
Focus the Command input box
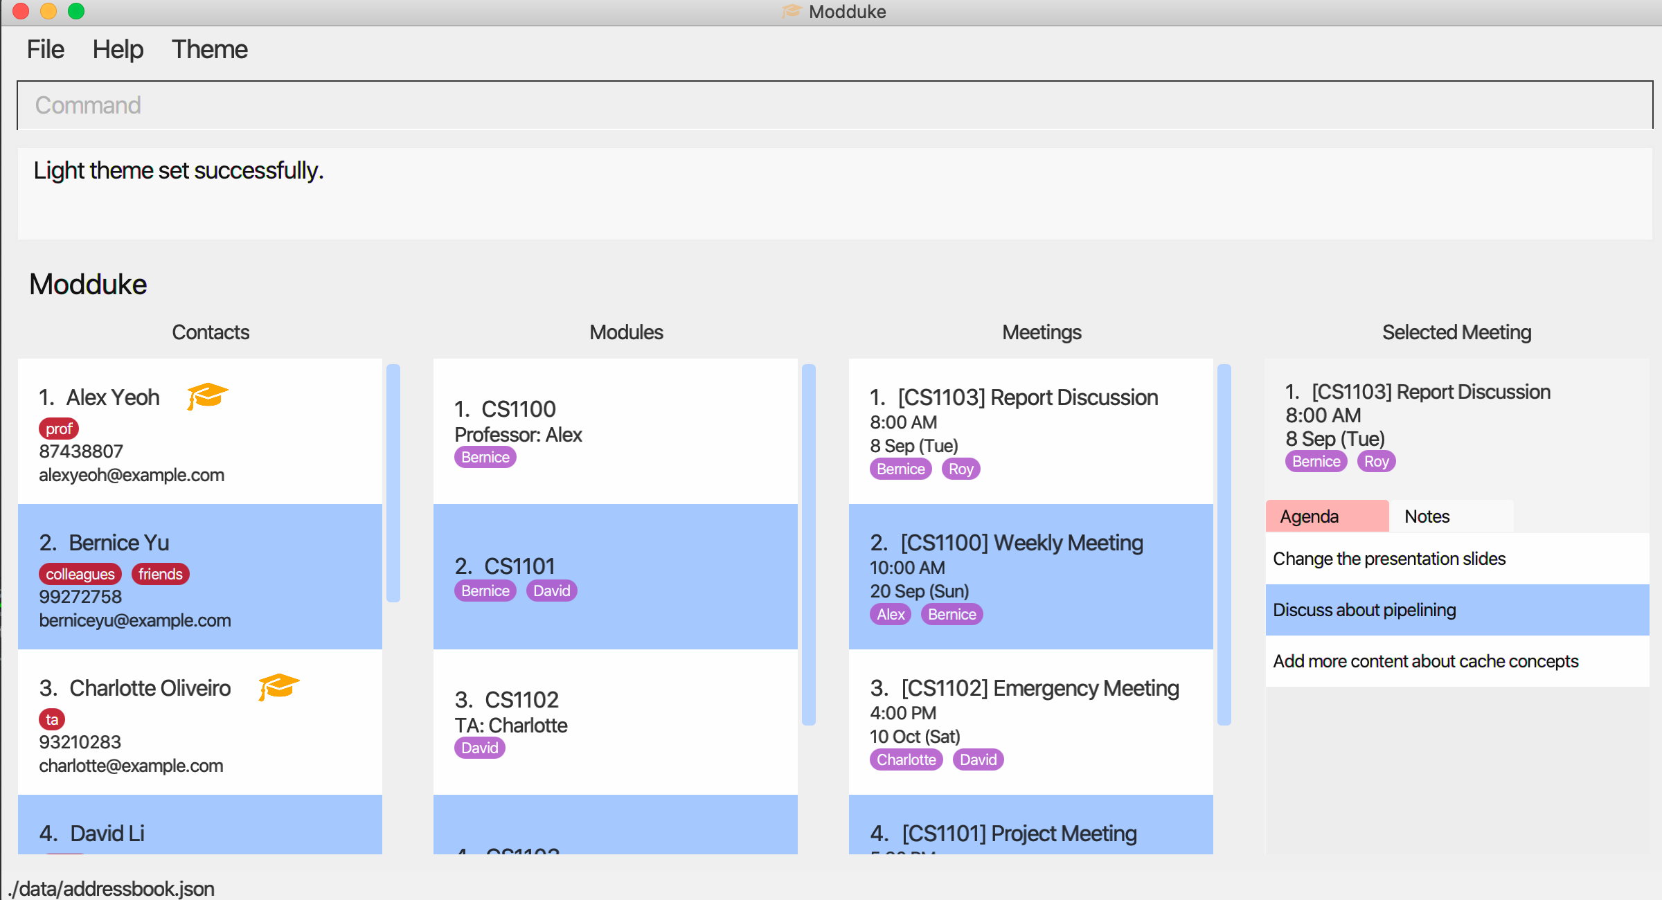834,105
